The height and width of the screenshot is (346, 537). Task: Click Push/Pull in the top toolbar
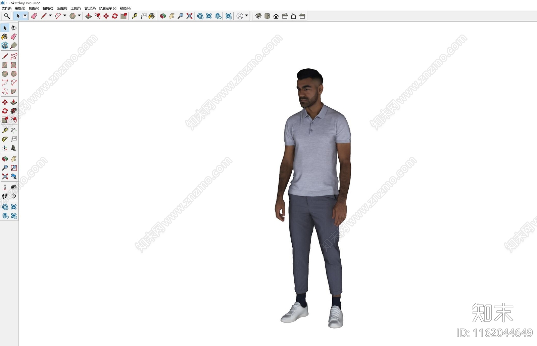(x=88, y=16)
